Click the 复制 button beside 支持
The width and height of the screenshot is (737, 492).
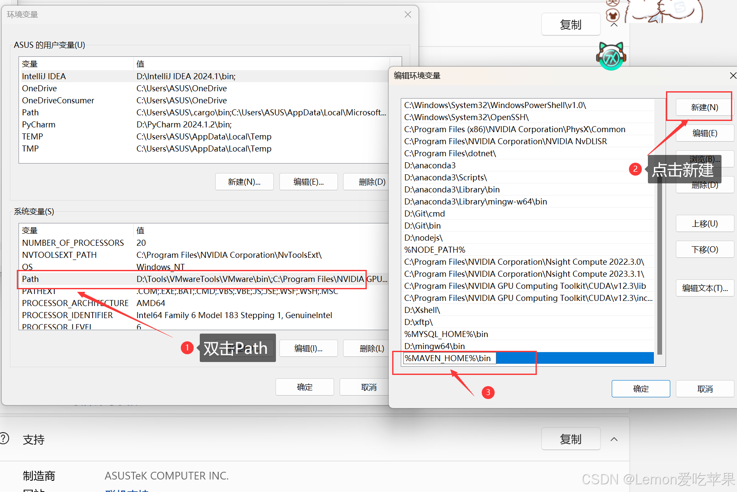tap(570, 439)
